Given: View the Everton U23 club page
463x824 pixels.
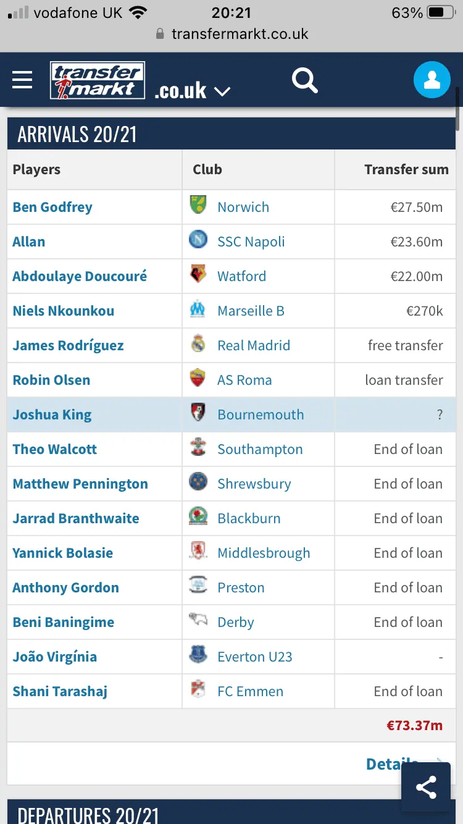Looking at the screenshot, I should pos(254,657).
